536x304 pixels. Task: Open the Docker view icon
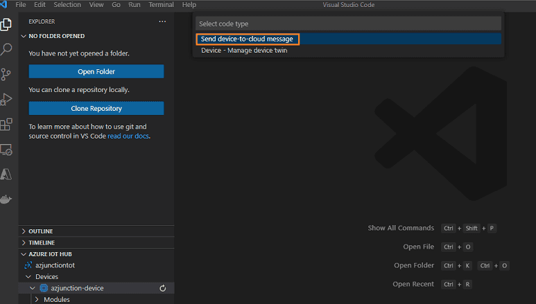pyautogui.click(x=6, y=199)
